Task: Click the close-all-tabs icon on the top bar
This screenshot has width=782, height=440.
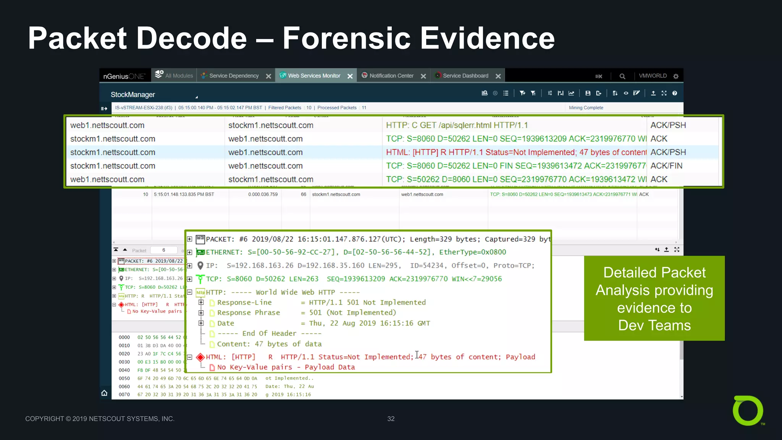Action: pyautogui.click(x=599, y=76)
